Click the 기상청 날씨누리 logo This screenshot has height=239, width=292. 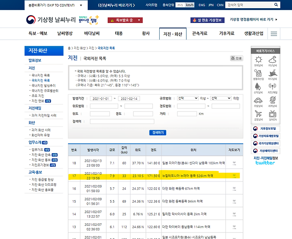51,19
